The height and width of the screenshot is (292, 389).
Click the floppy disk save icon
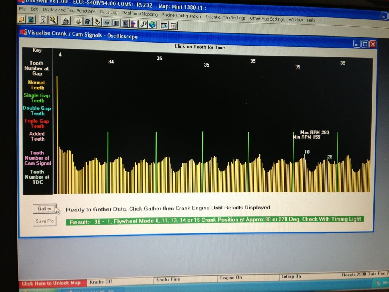(30, 19)
